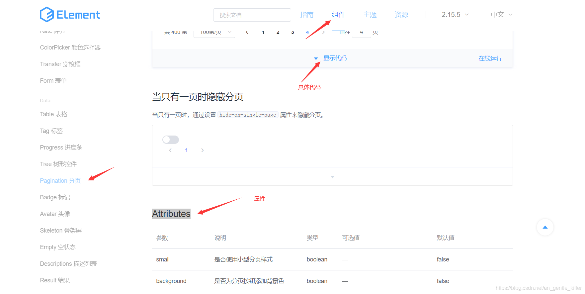585x294 pixels.
Task: Click the 显示代码 triangle expander
Action: pos(316,58)
